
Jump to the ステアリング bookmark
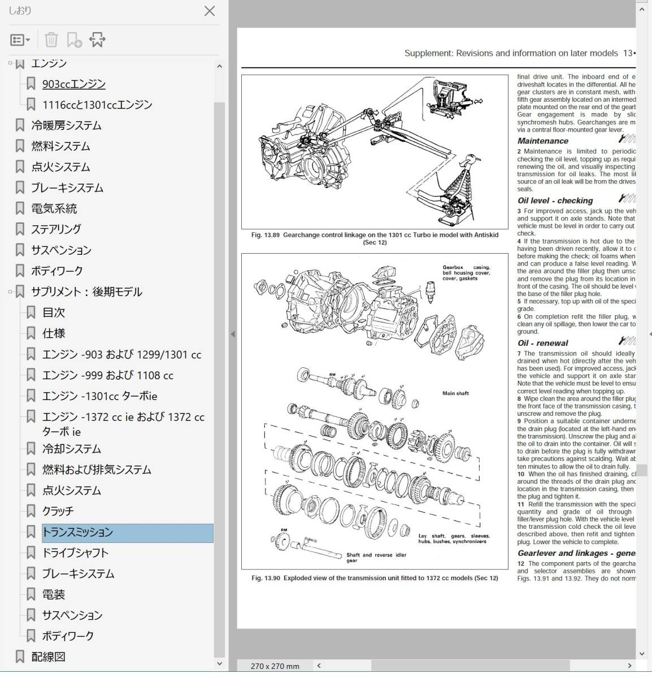pos(56,229)
